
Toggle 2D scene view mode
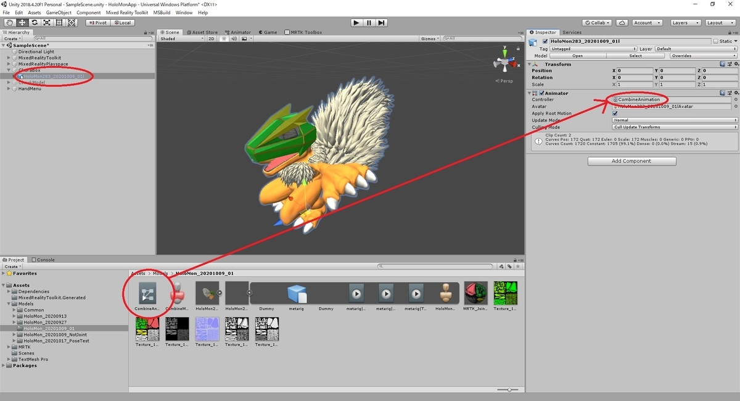pyautogui.click(x=212, y=38)
